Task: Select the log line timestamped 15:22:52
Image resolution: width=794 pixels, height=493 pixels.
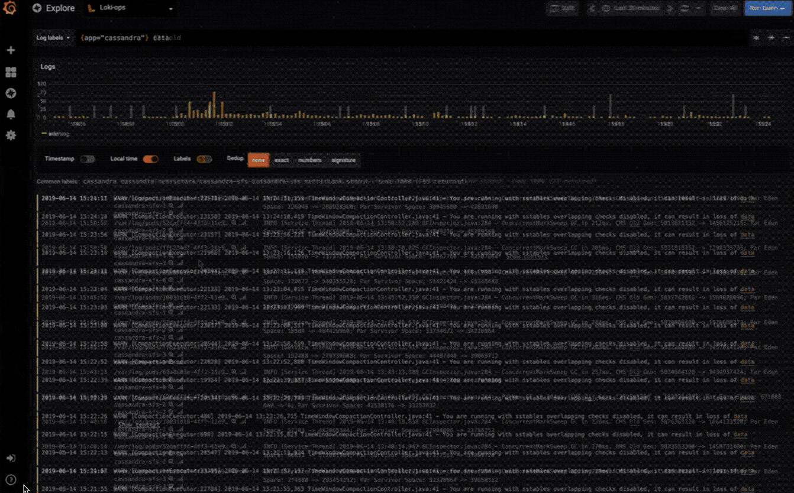Action: point(396,362)
